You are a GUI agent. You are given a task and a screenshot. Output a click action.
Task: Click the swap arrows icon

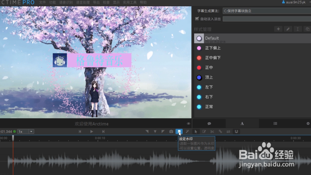point(228,131)
